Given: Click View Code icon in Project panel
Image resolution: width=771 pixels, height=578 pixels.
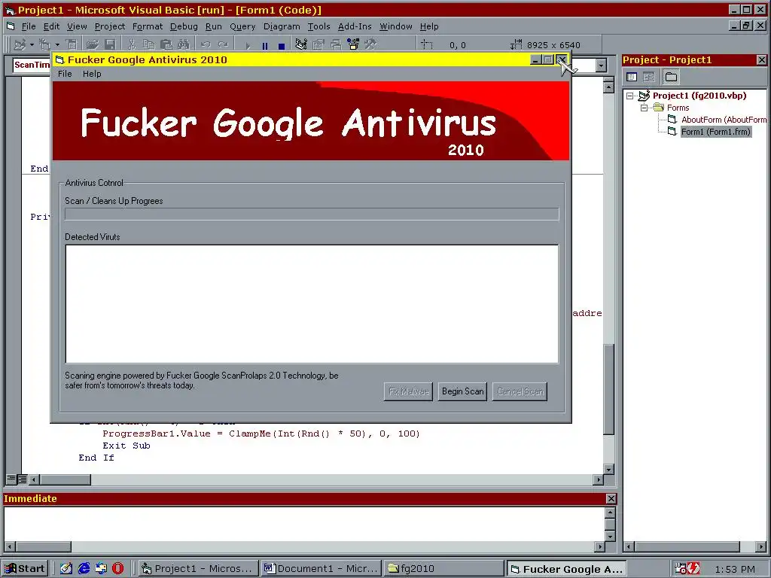Looking at the screenshot, I should (632, 77).
